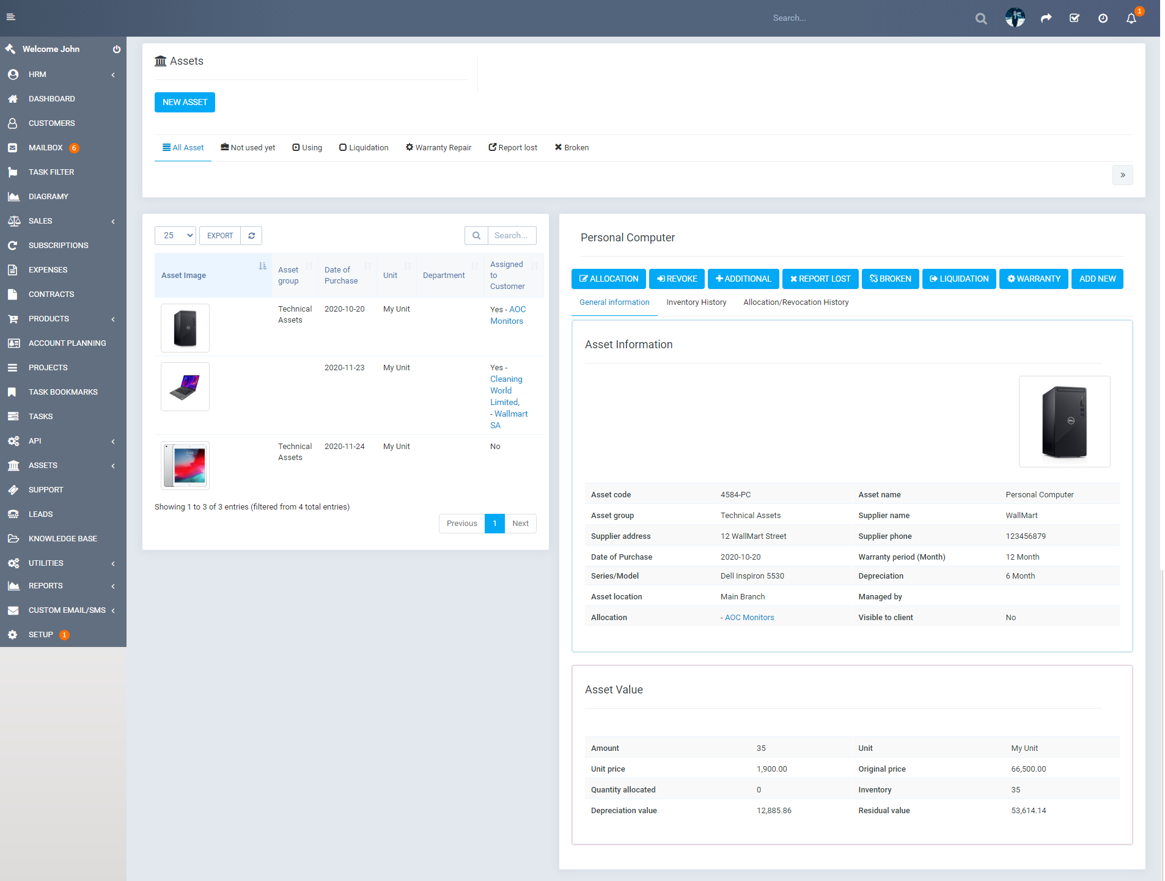This screenshot has width=1165, height=881.
Task: Click the user profile avatar
Action: pos(1015,18)
